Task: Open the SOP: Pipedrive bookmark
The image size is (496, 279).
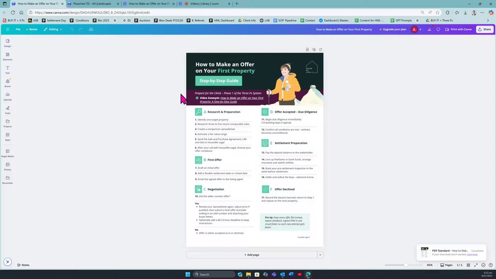Action: [285, 21]
